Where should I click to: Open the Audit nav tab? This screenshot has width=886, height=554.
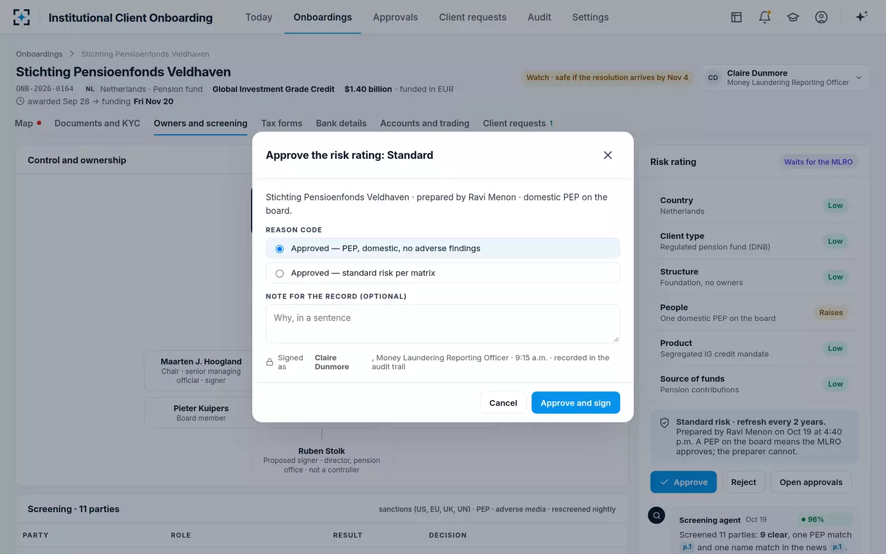click(x=539, y=17)
